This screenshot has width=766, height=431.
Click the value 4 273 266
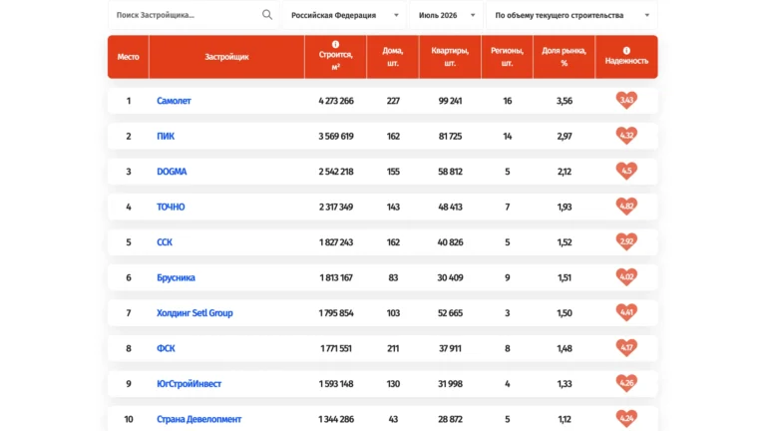tap(336, 101)
